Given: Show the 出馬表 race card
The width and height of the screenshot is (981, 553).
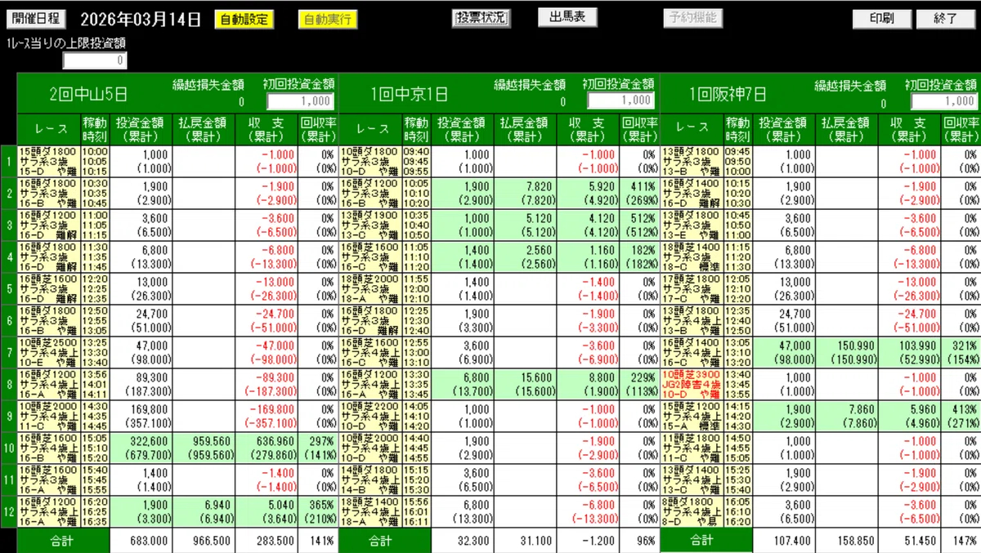Looking at the screenshot, I should coord(568,17).
